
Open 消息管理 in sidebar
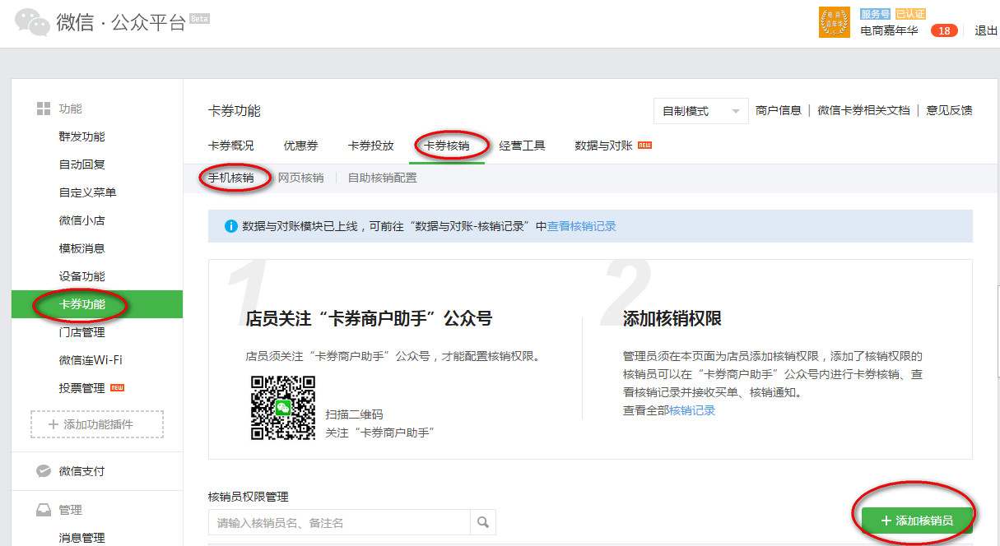[82, 538]
